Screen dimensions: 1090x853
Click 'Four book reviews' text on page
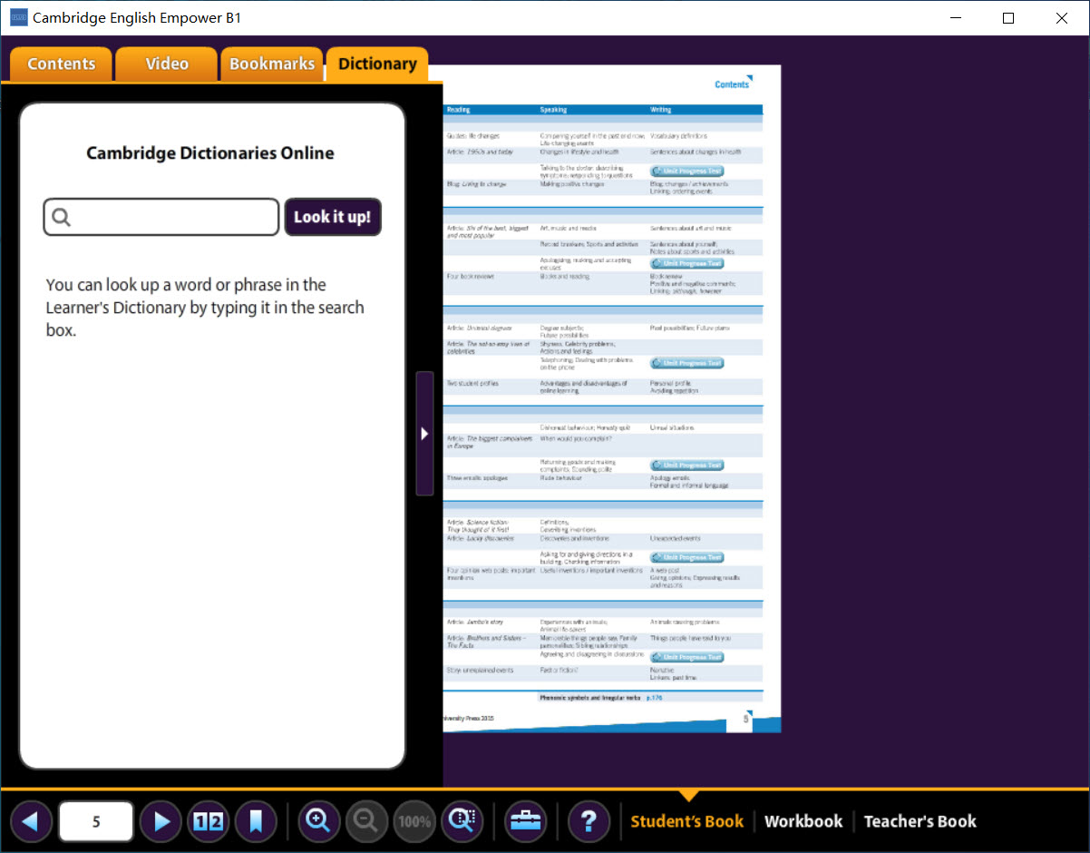[471, 276]
